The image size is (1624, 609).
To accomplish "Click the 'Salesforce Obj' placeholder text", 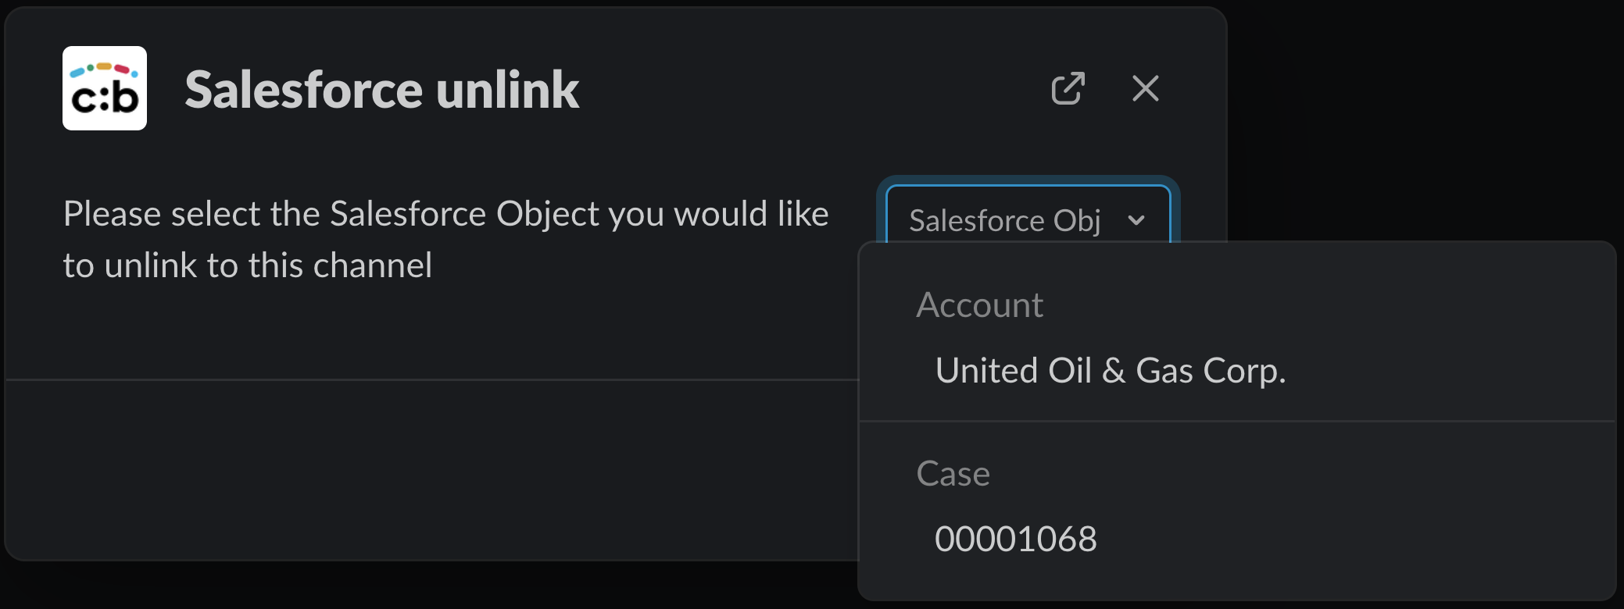I will coord(1004,221).
